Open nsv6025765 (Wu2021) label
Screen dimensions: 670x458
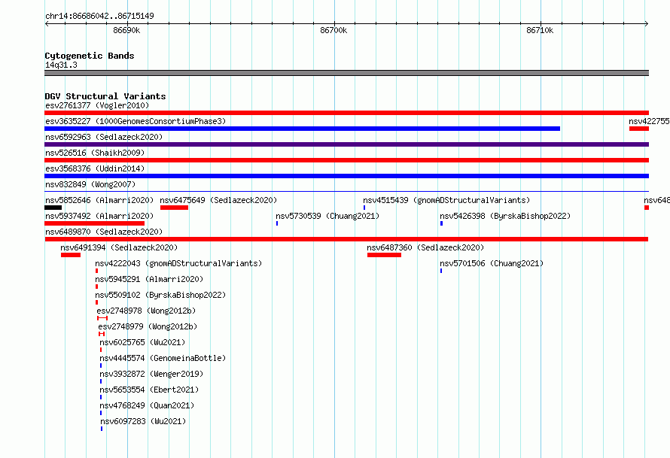[142, 342]
